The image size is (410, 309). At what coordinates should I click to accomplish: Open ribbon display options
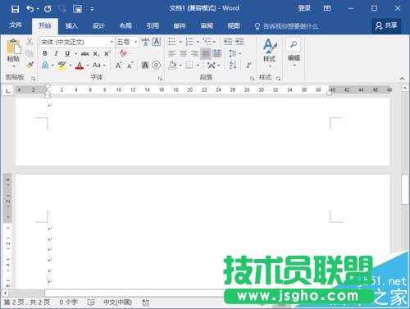tap(327, 8)
